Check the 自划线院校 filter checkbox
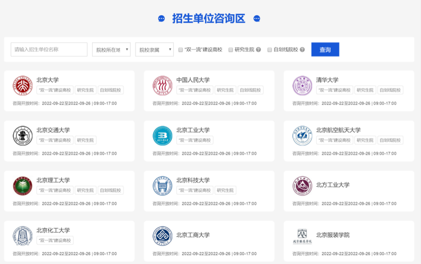This screenshot has height=264, width=421. tap(269, 50)
